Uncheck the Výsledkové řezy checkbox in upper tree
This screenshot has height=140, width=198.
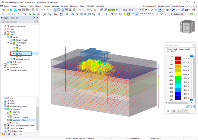(5, 67)
